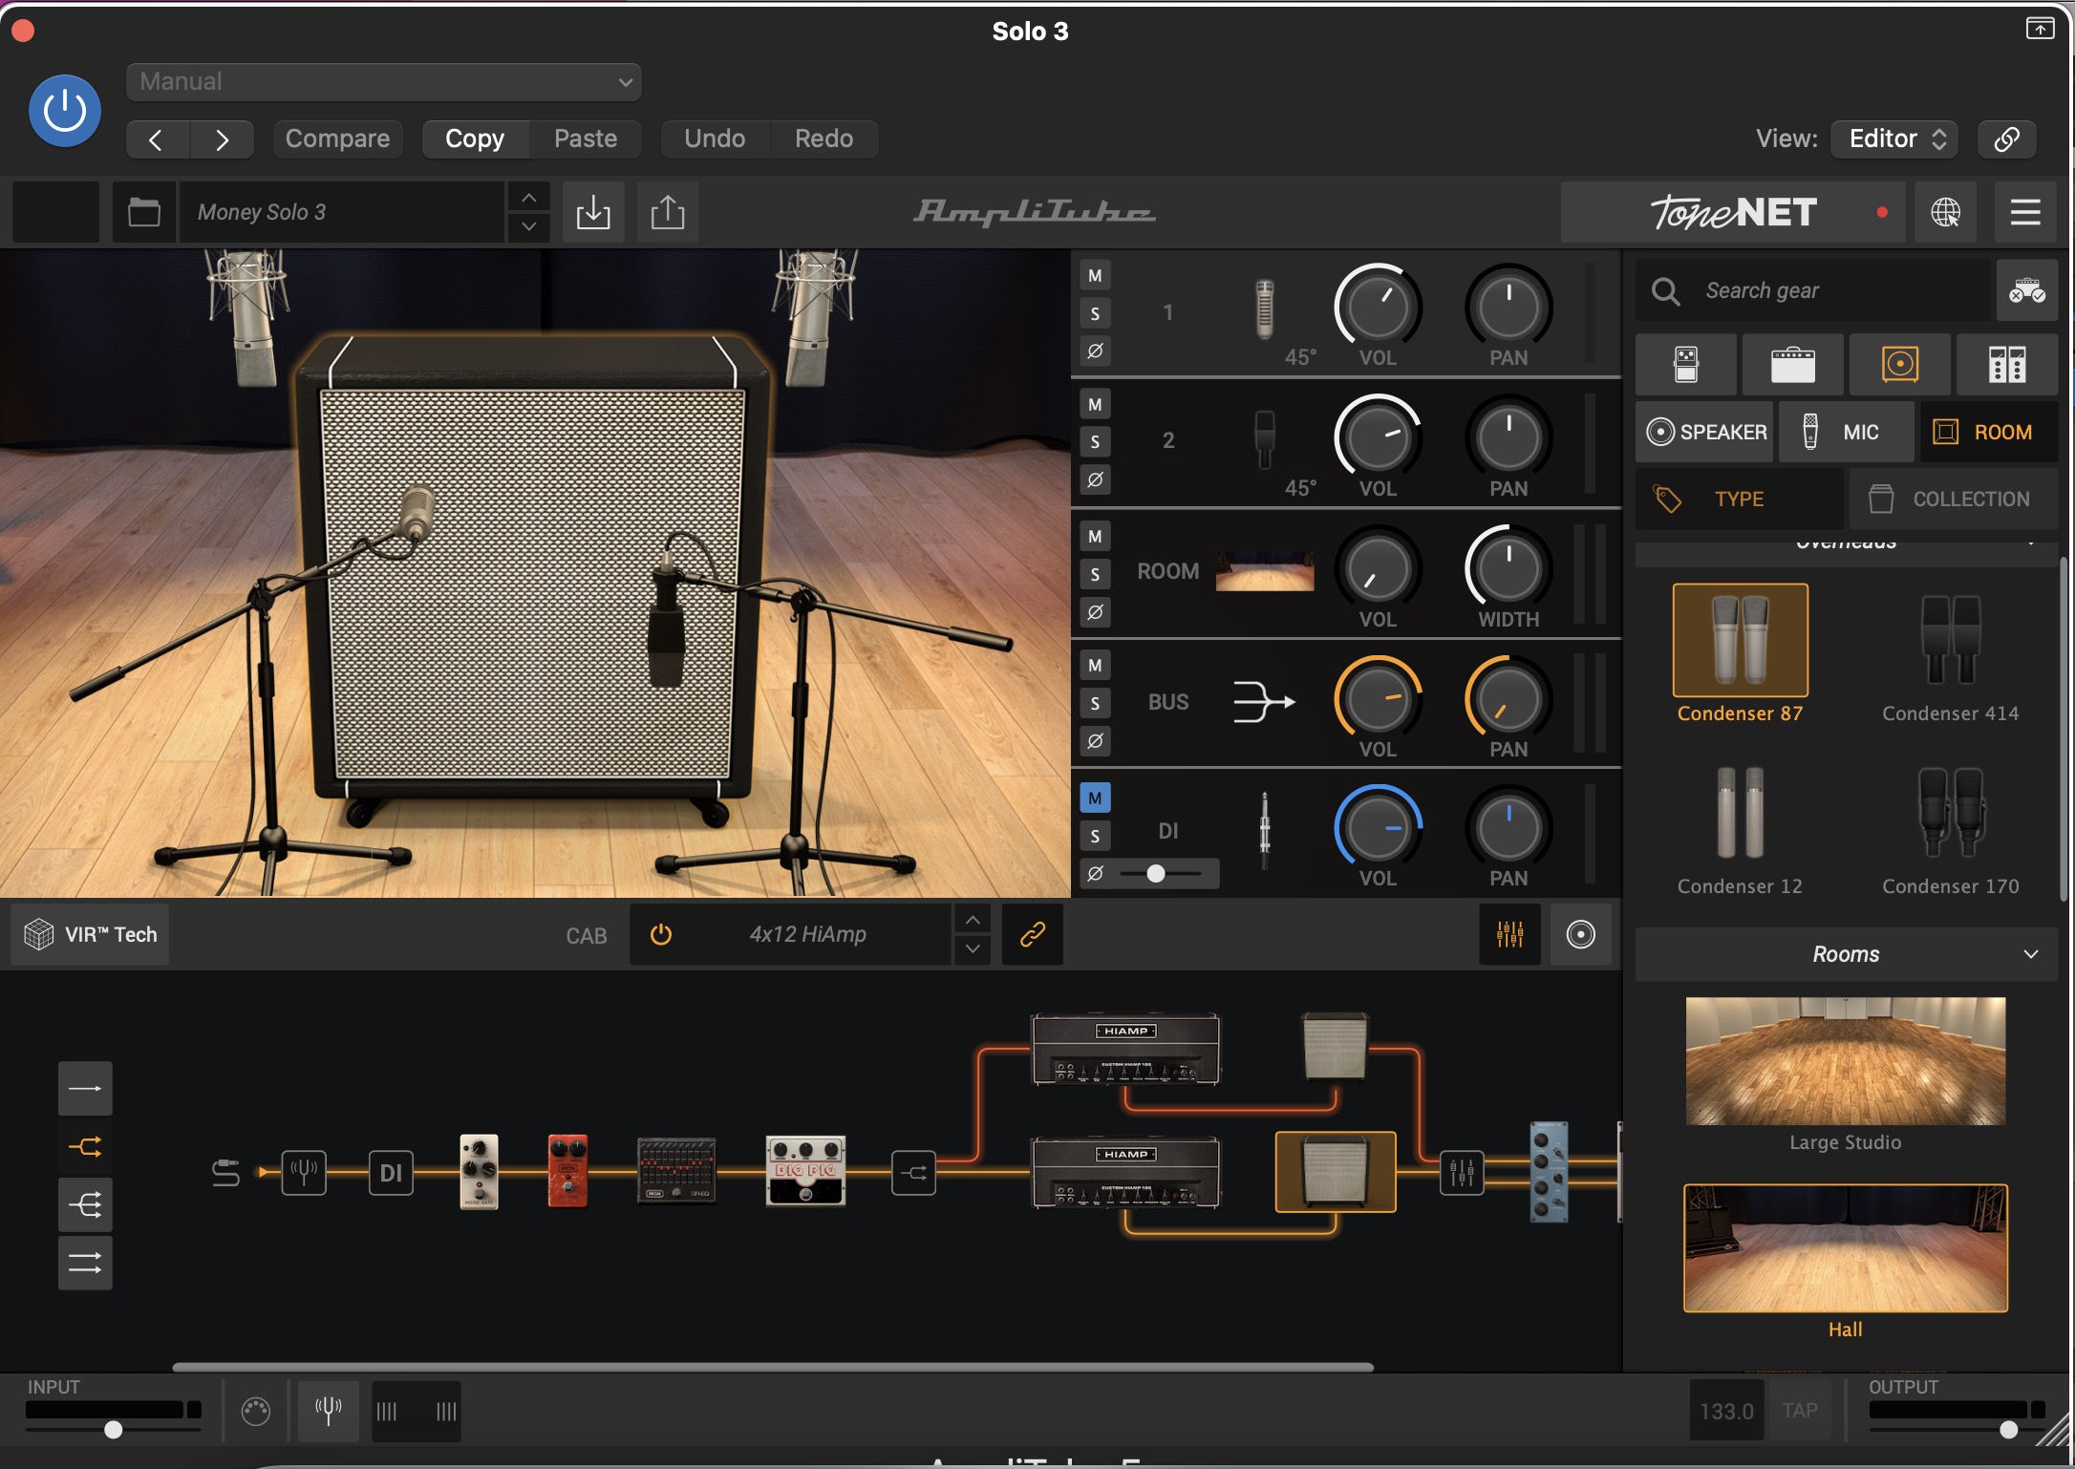Step to next preset with down chevron
Viewport: 2075px width, 1469px height.
click(x=528, y=227)
